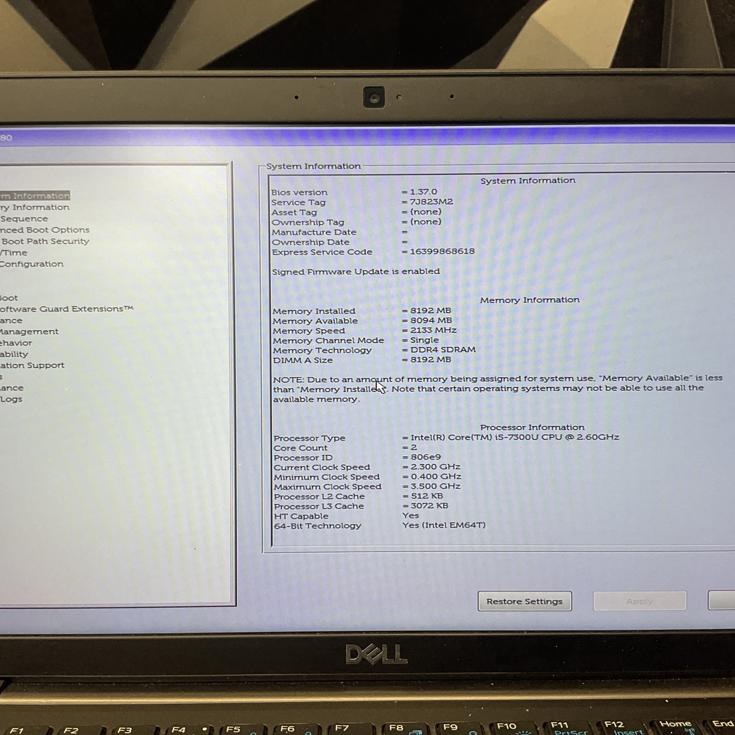
Task: Click Processor L3 Cache value 3072 KB
Action: [429, 506]
